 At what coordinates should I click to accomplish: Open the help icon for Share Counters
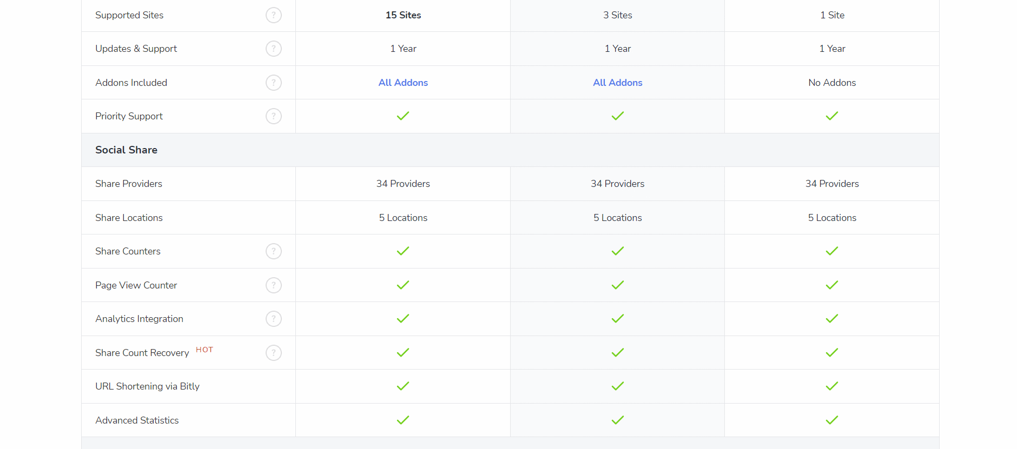tap(274, 251)
